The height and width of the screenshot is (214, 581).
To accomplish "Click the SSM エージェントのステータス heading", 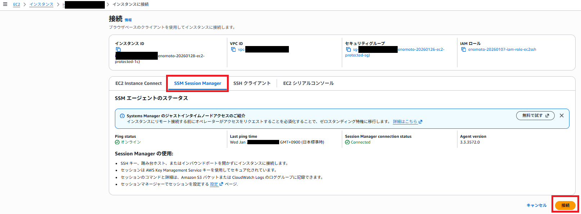I will coord(151,98).
